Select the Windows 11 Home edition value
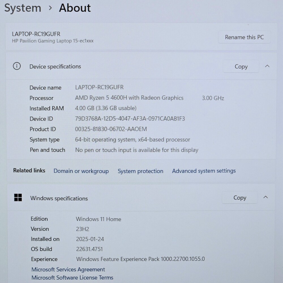The height and width of the screenshot is (283, 283). pos(98,219)
